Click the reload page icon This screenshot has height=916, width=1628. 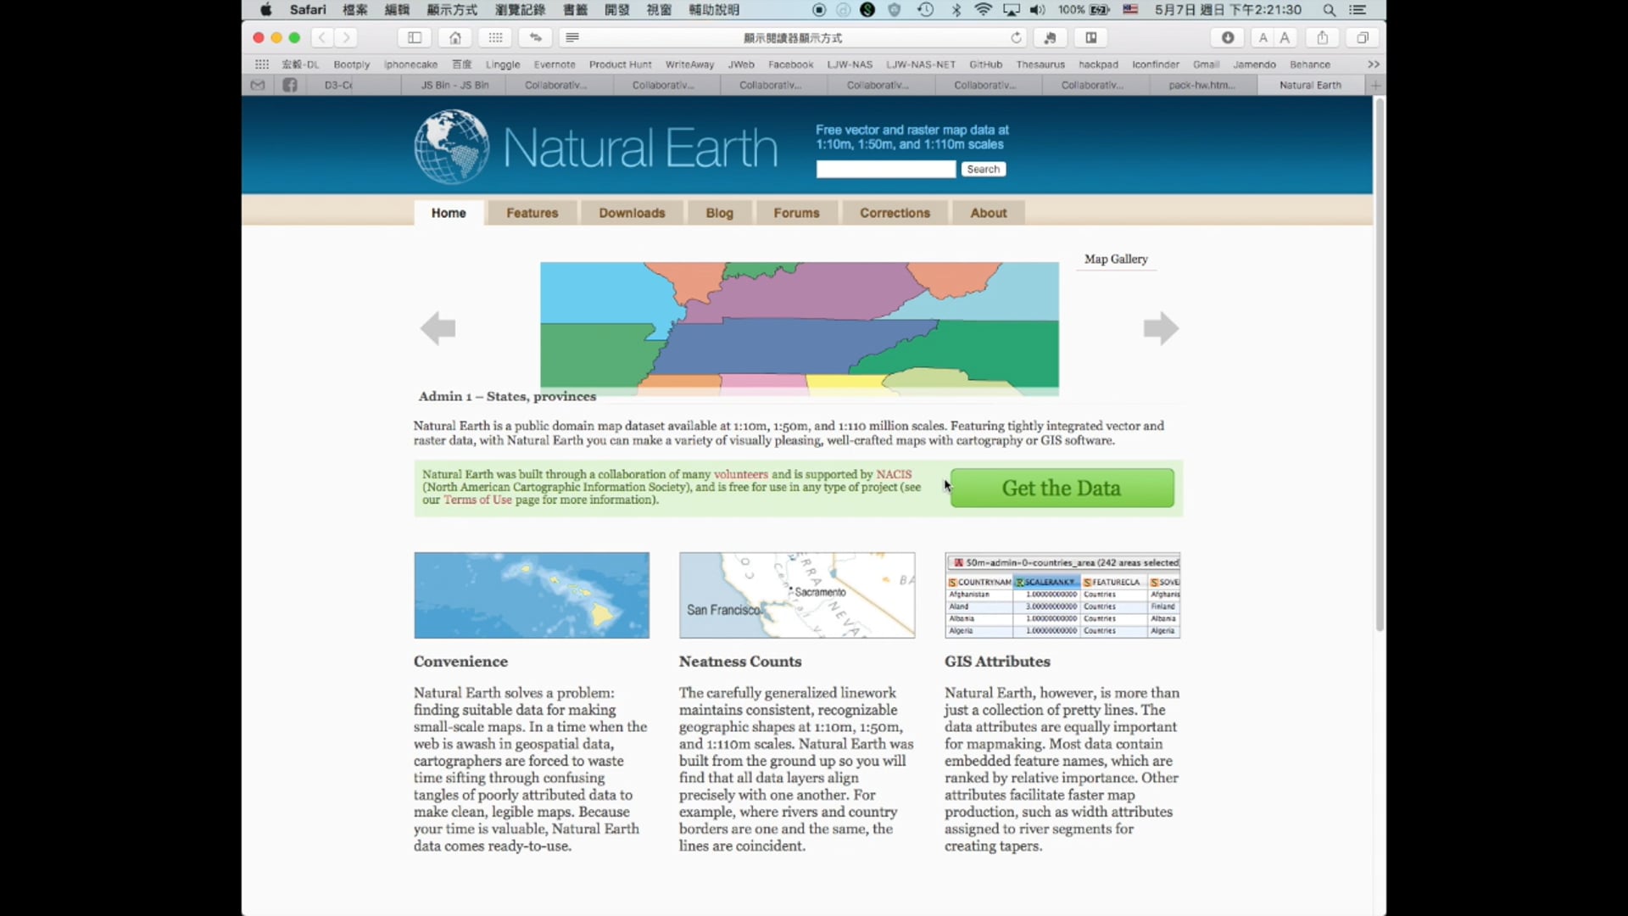pyautogui.click(x=1016, y=37)
